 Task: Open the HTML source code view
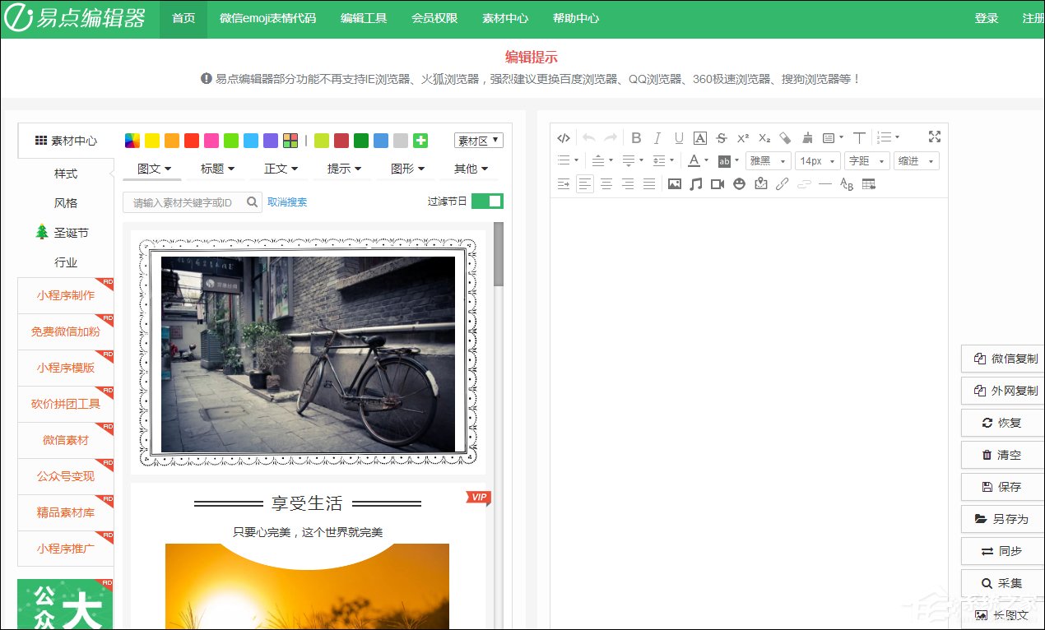pos(564,138)
